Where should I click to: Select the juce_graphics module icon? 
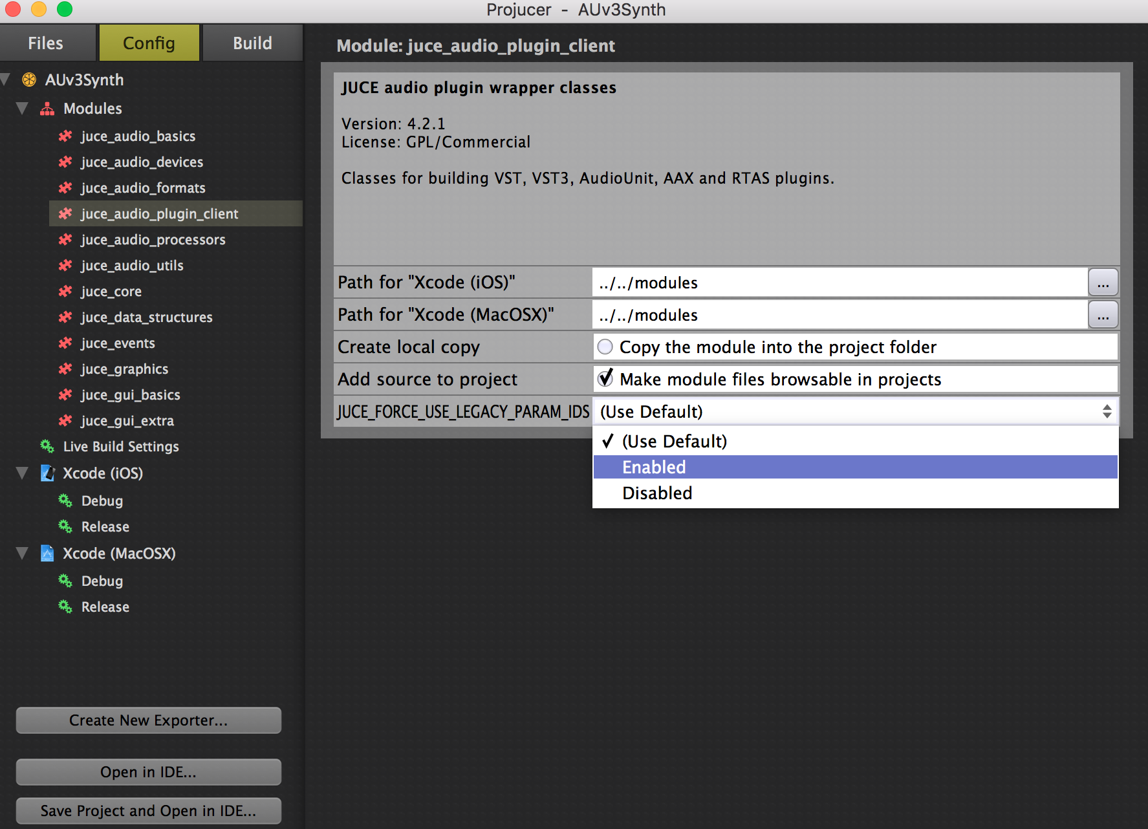[65, 369]
